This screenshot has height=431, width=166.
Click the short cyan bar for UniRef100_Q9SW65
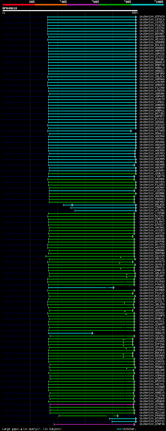(x=81, y=288)
